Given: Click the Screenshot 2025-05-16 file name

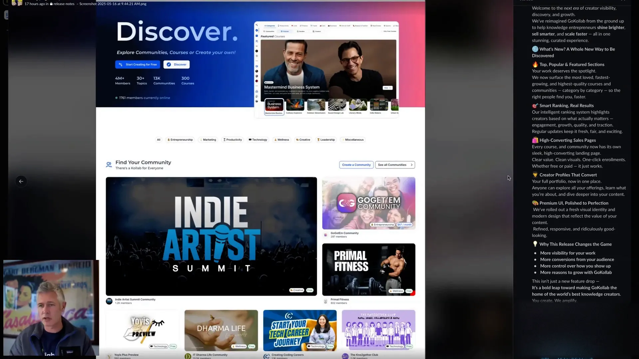Looking at the screenshot, I should [x=113, y=4].
